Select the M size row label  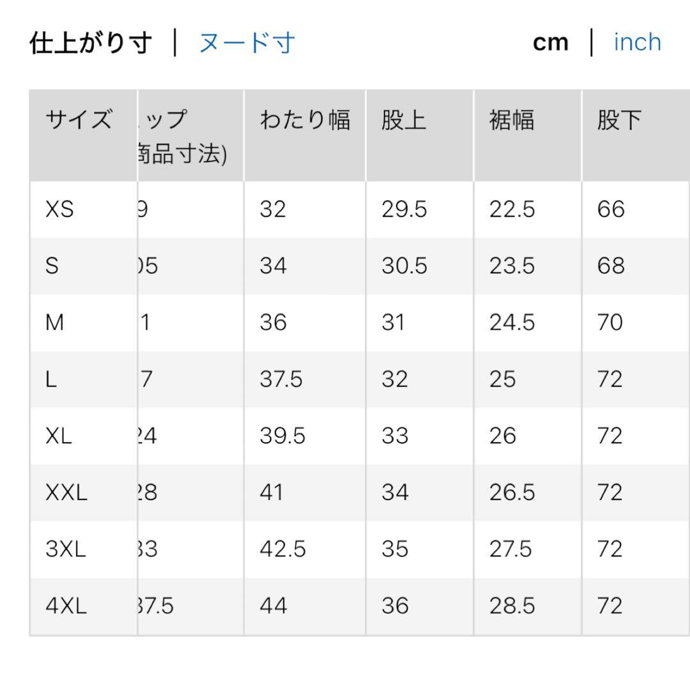pos(54,323)
